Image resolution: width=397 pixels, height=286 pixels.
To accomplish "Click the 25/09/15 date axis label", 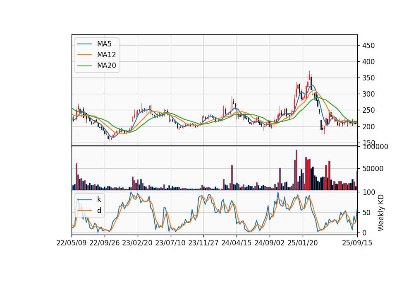I will click(x=357, y=243).
